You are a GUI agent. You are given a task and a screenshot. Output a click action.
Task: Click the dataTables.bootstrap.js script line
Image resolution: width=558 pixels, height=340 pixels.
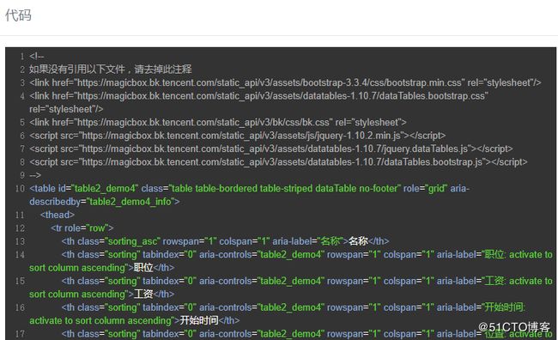click(278, 161)
